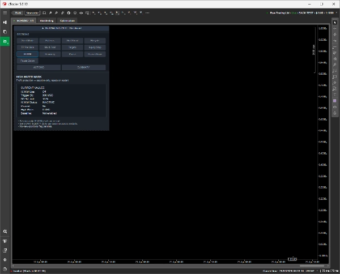Open the settings gear in left sidebar
The image size is (340, 274).
click(5, 260)
